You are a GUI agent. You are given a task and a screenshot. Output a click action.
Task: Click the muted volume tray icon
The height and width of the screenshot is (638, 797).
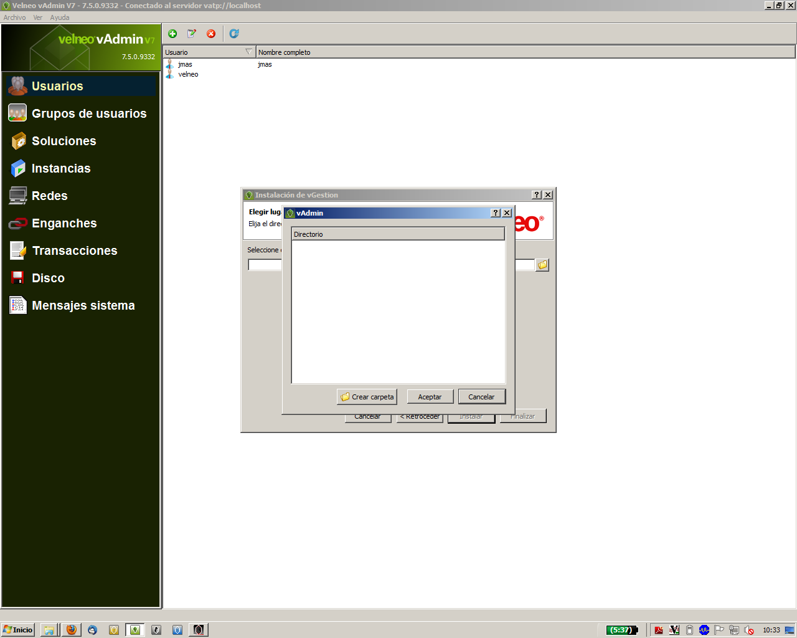click(x=749, y=630)
